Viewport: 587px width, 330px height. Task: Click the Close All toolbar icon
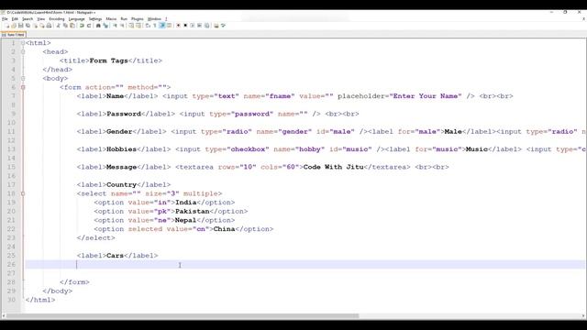pos(42,26)
